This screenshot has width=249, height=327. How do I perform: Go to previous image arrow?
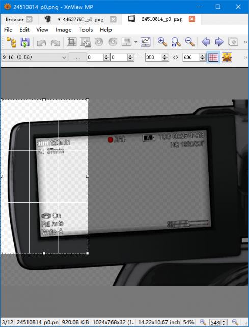[x=206, y=42]
